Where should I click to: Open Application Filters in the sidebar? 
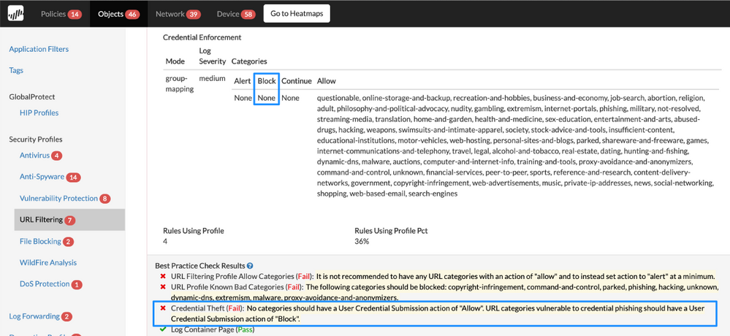tap(39, 50)
